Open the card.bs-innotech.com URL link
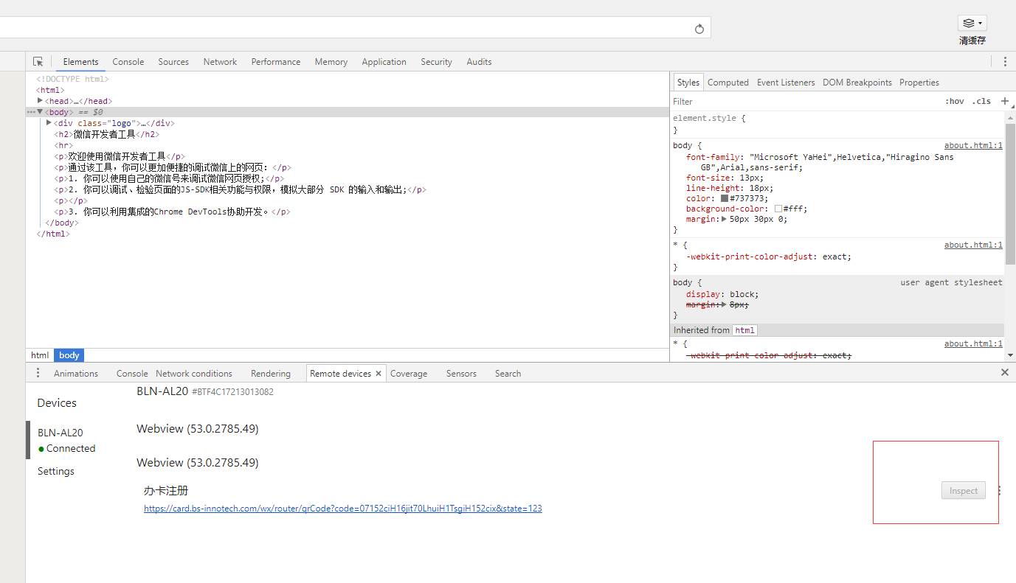Screen dimensions: 1016x583 click(x=342, y=509)
